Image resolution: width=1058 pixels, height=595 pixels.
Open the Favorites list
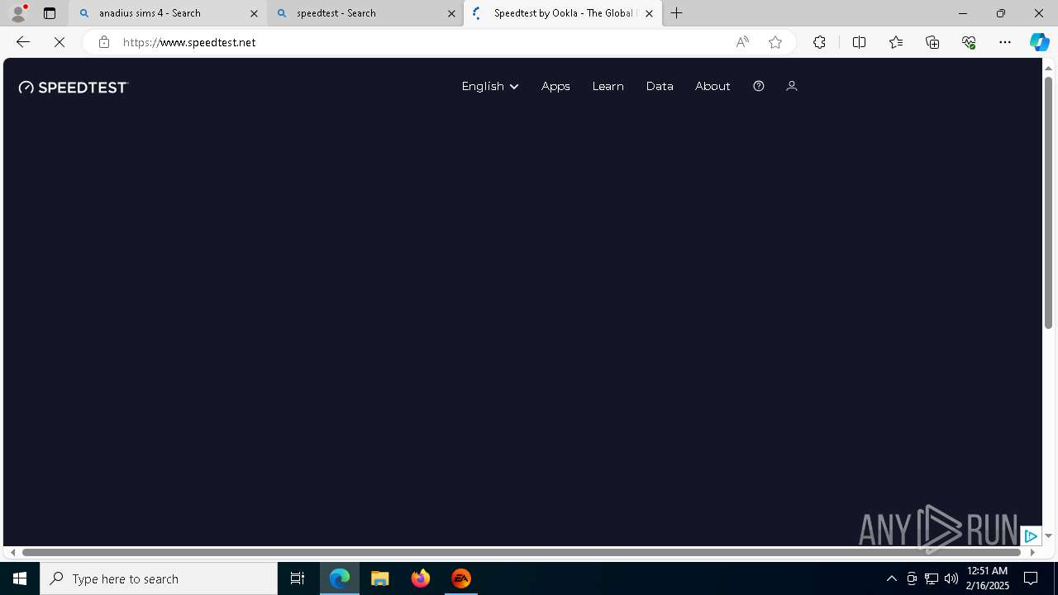(x=896, y=42)
